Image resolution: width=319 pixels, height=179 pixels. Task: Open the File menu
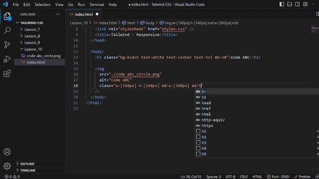[15, 4]
